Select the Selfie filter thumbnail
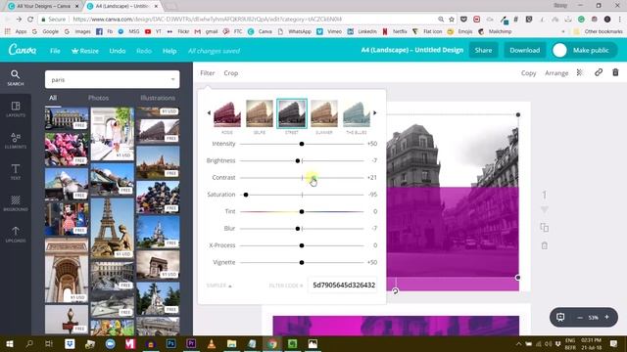Image resolution: width=627 pixels, height=352 pixels. pos(260,113)
